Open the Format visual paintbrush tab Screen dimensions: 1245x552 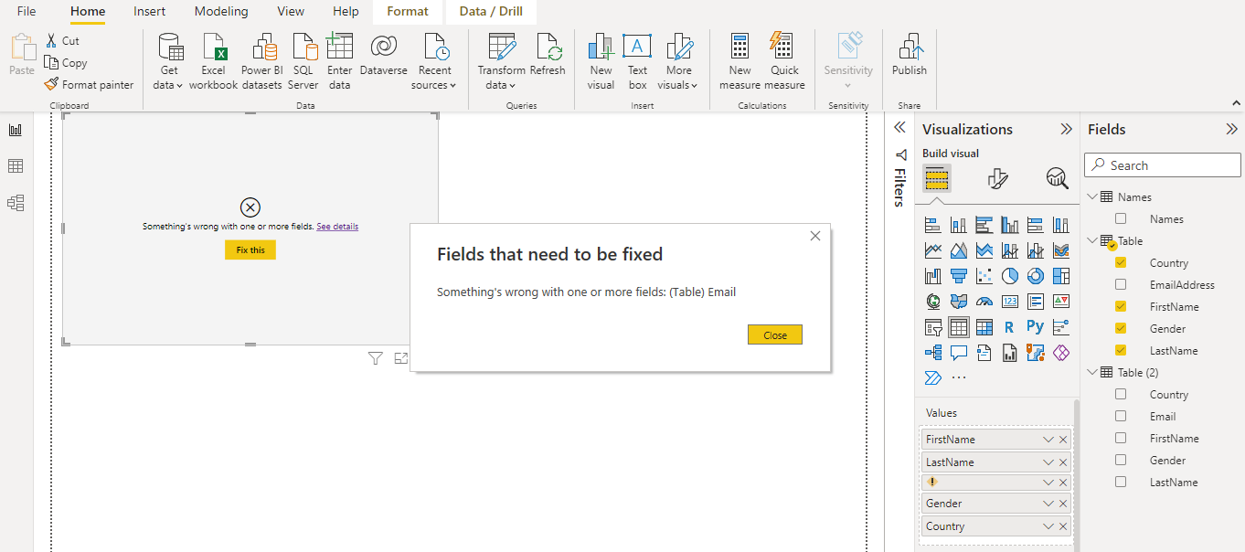[997, 178]
